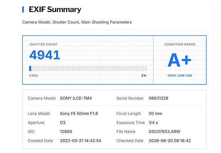Select camera model value SONY ILCE-7M4
This screenshot has height=153, width=221.
coord(76,98)
